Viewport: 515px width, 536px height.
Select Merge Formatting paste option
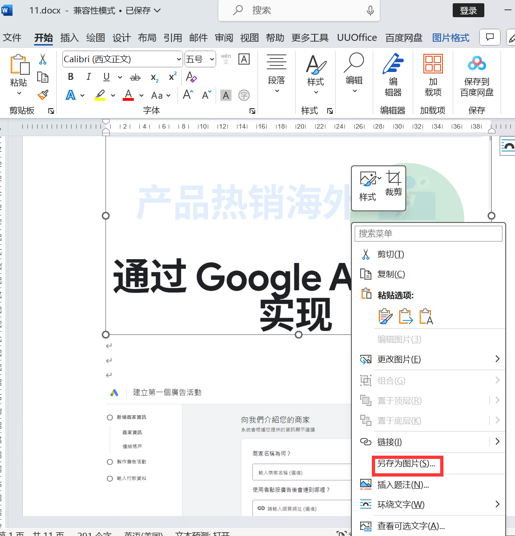406,316
